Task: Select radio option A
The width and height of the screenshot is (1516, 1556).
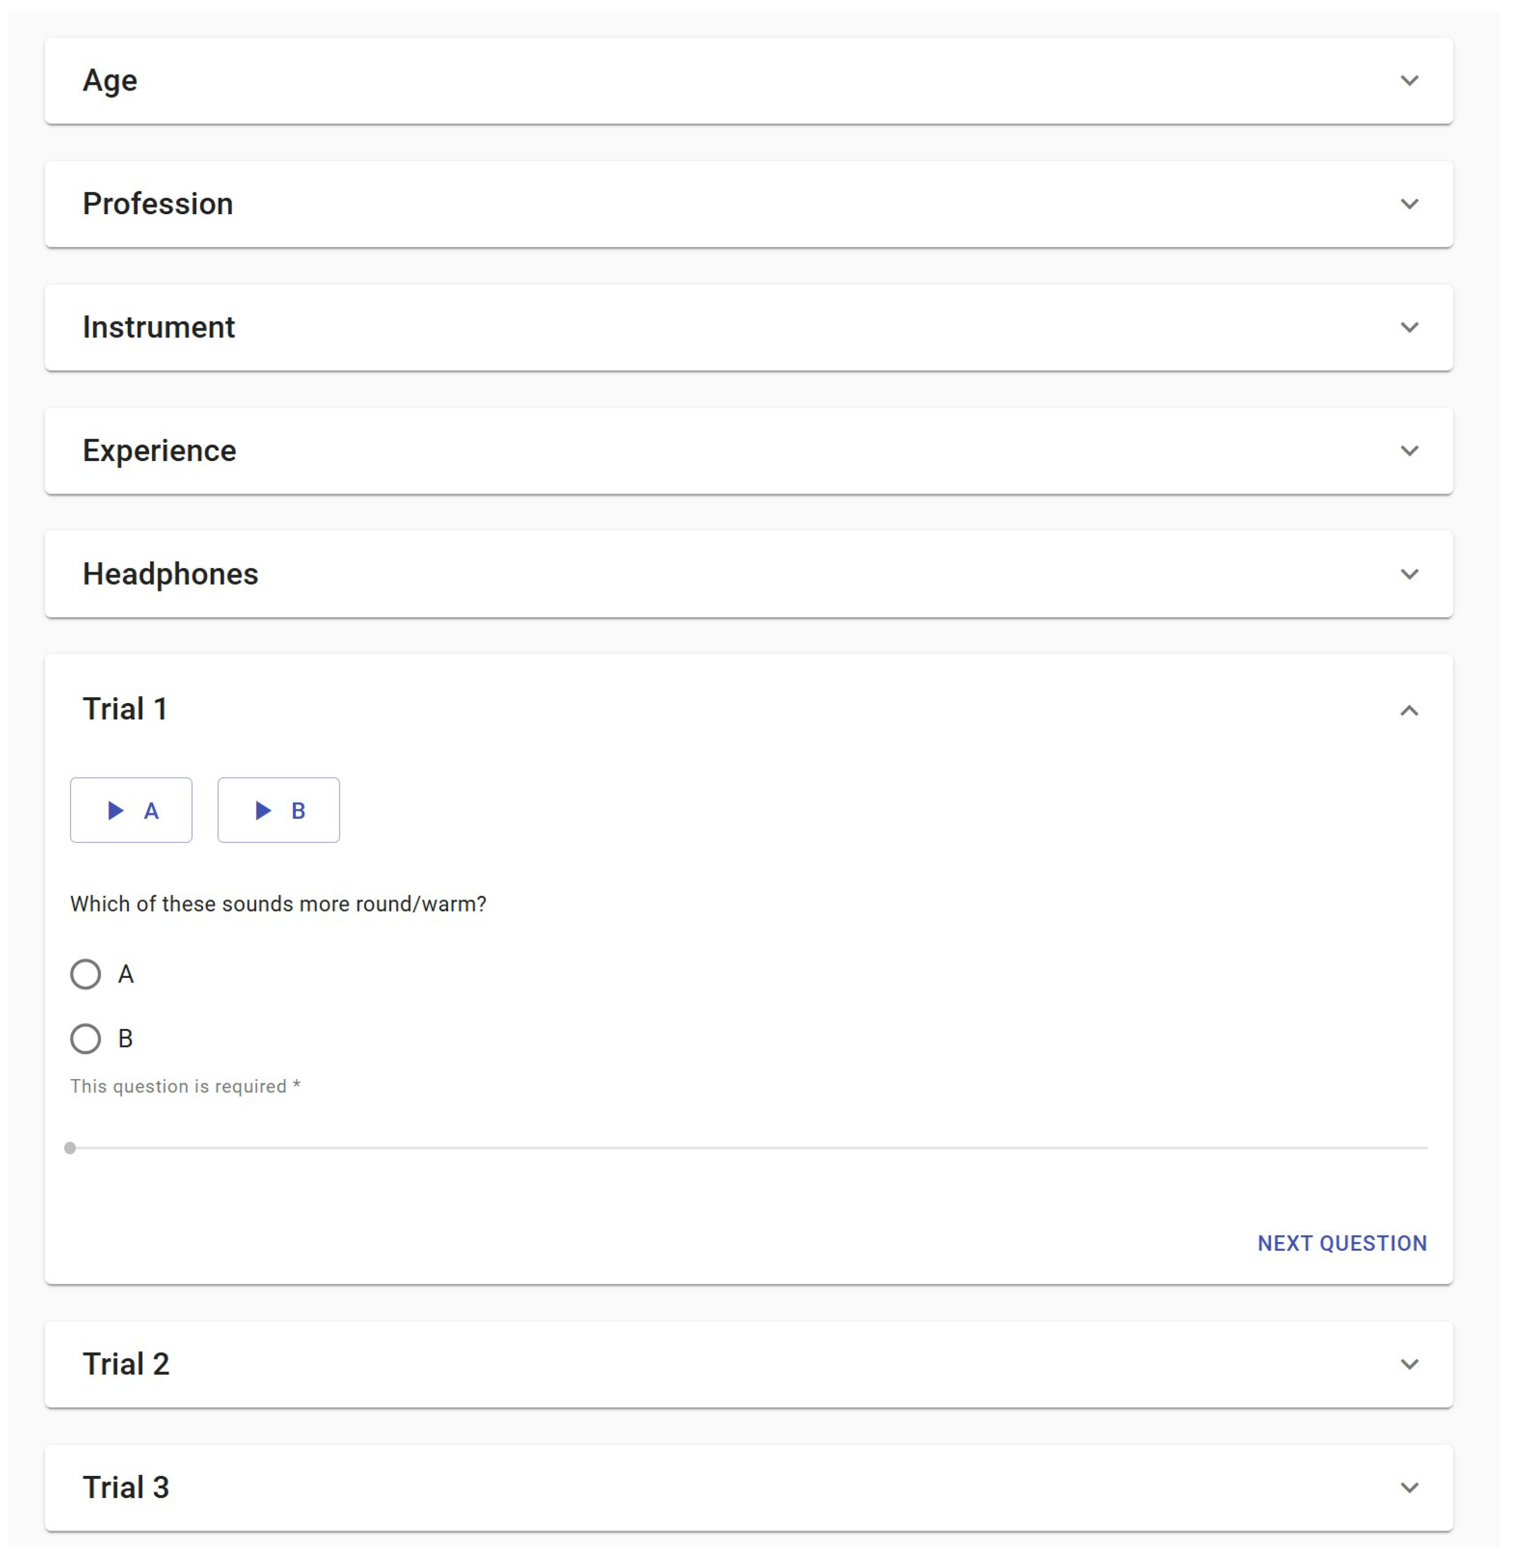Action: [x=86, y=974]
